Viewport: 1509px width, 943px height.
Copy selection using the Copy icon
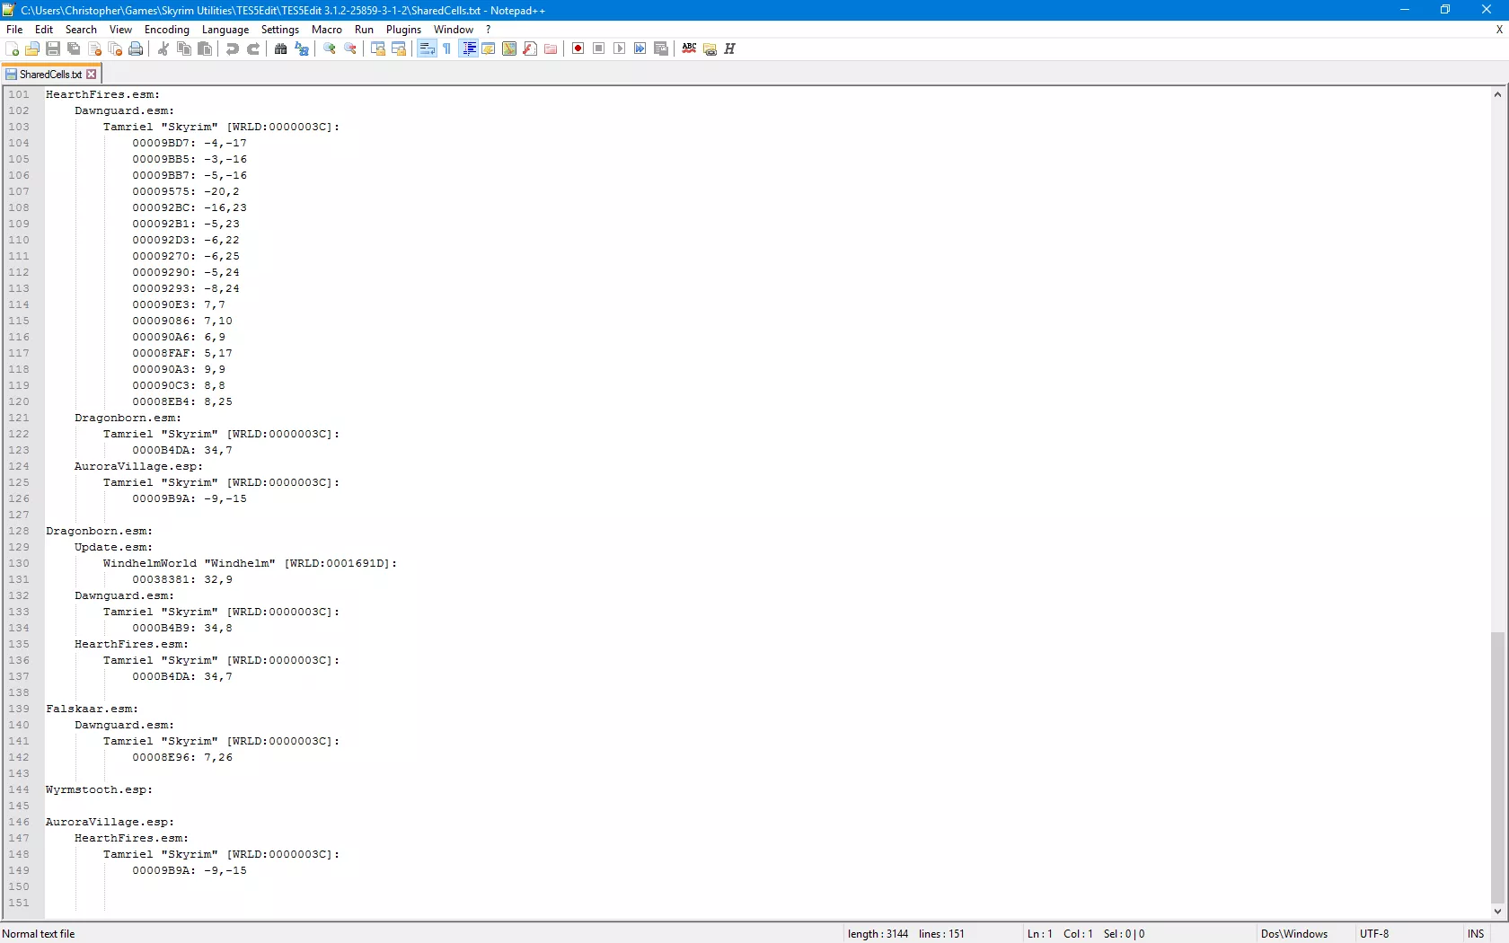pyautogui.click(x=184, y=48)
